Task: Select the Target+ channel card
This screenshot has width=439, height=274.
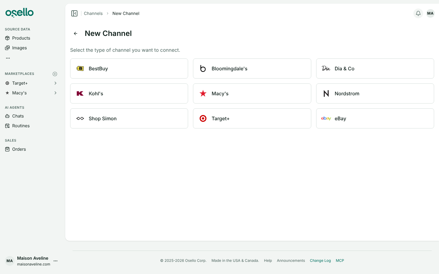Action: click(252, 118)
